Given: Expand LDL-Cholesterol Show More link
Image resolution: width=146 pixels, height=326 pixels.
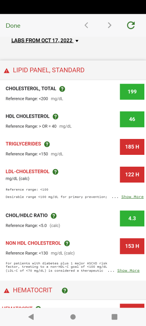Looking at the screenshot, I should [132, 197].
